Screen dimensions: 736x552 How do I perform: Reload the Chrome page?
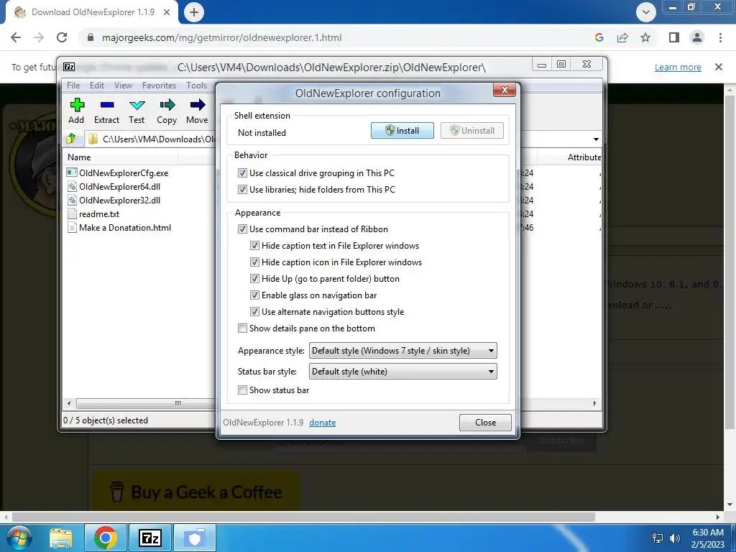coord(62,37)
